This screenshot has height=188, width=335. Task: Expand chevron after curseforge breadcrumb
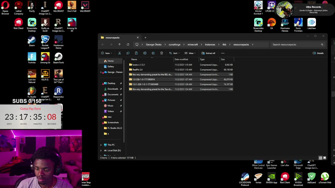184,45
